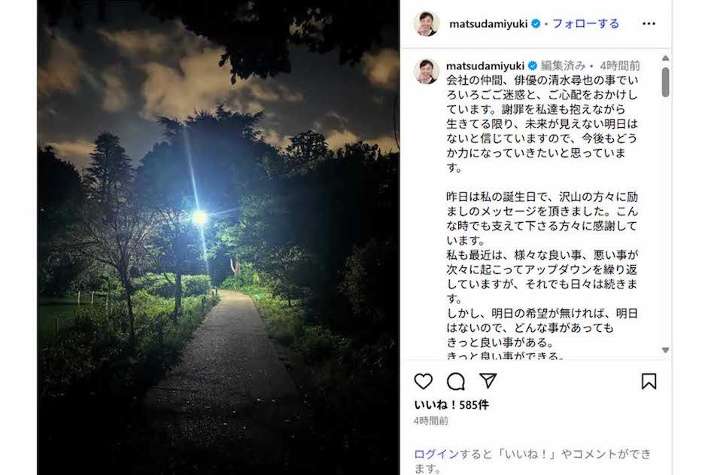Click the caption scrollbar thumb
This screenshot has height=475, width=711.
pyautogui.click(x=665, y=82)
